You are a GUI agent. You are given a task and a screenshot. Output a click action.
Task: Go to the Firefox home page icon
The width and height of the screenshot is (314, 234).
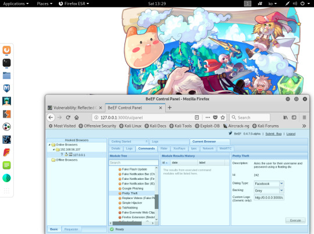[77, 118]
